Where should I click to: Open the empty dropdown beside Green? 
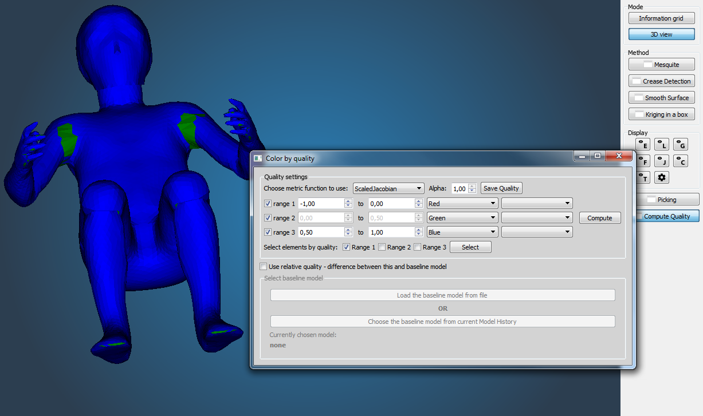537,218
